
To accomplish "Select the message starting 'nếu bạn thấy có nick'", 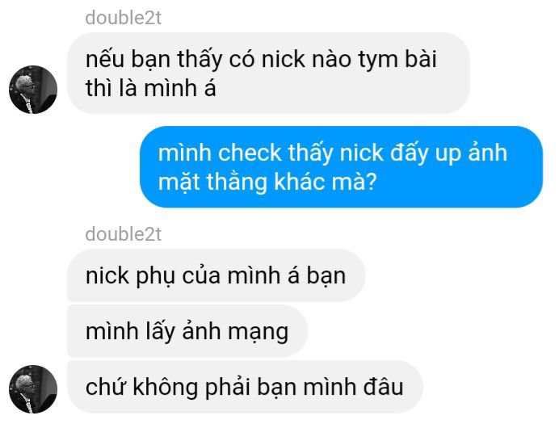I will 268,73.
